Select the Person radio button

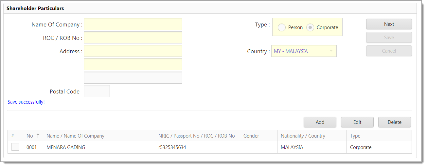point(282,27)
